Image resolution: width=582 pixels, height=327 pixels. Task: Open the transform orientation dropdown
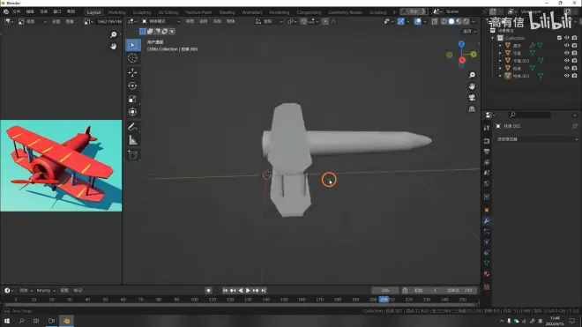(x=270, y=21)
